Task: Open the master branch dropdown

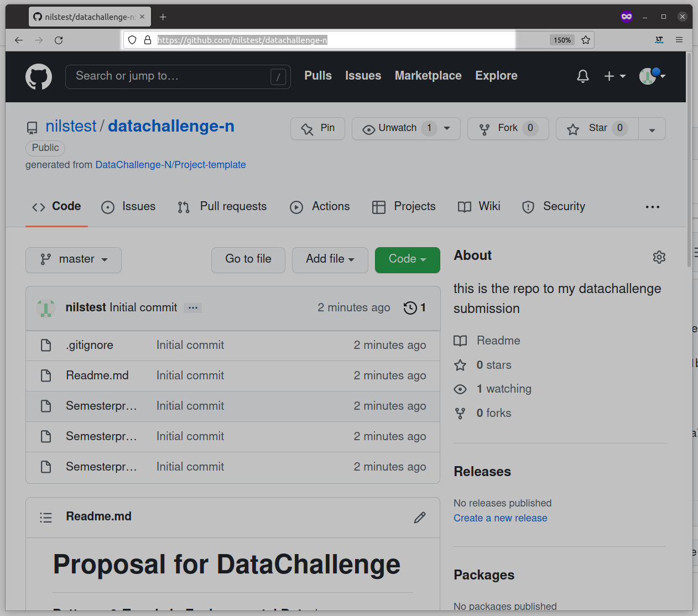Action: click(x=73, y=259)
